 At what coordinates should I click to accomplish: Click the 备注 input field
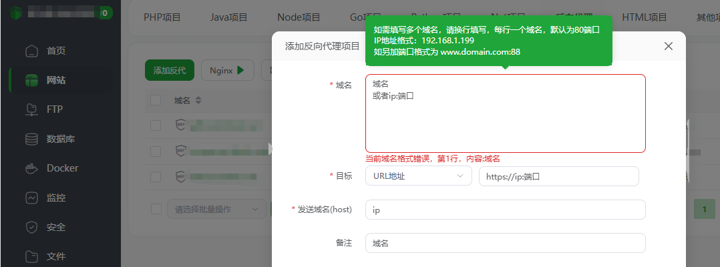pos(506,243)
